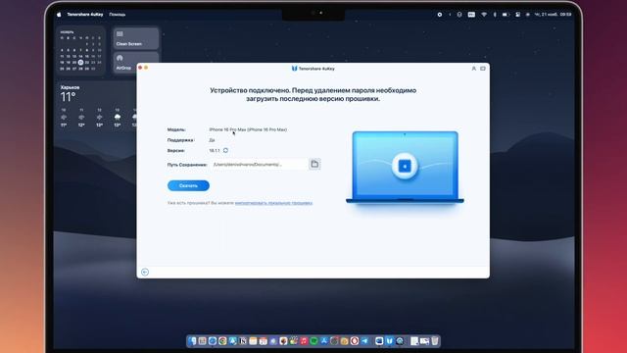Open Music from the Dock
Image resolution: width=627 pixels, height=353 pixels.
click(304, 341)
